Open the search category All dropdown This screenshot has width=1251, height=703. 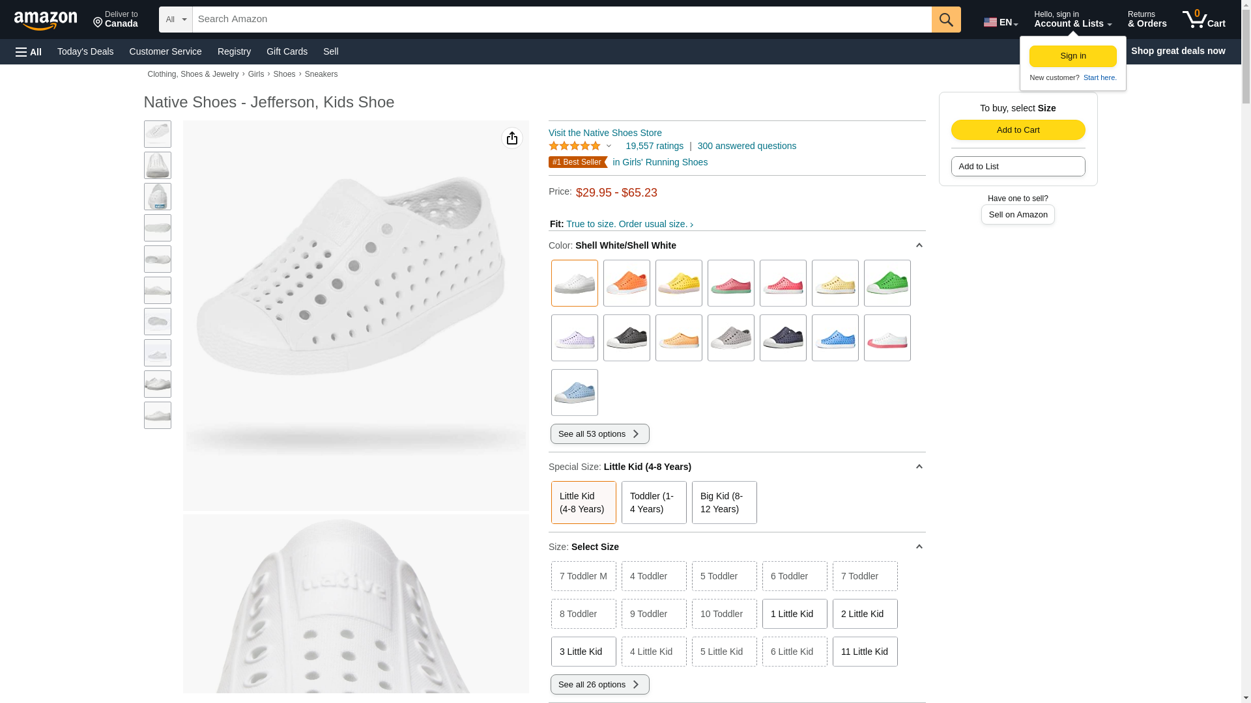(x=176, y=20)
